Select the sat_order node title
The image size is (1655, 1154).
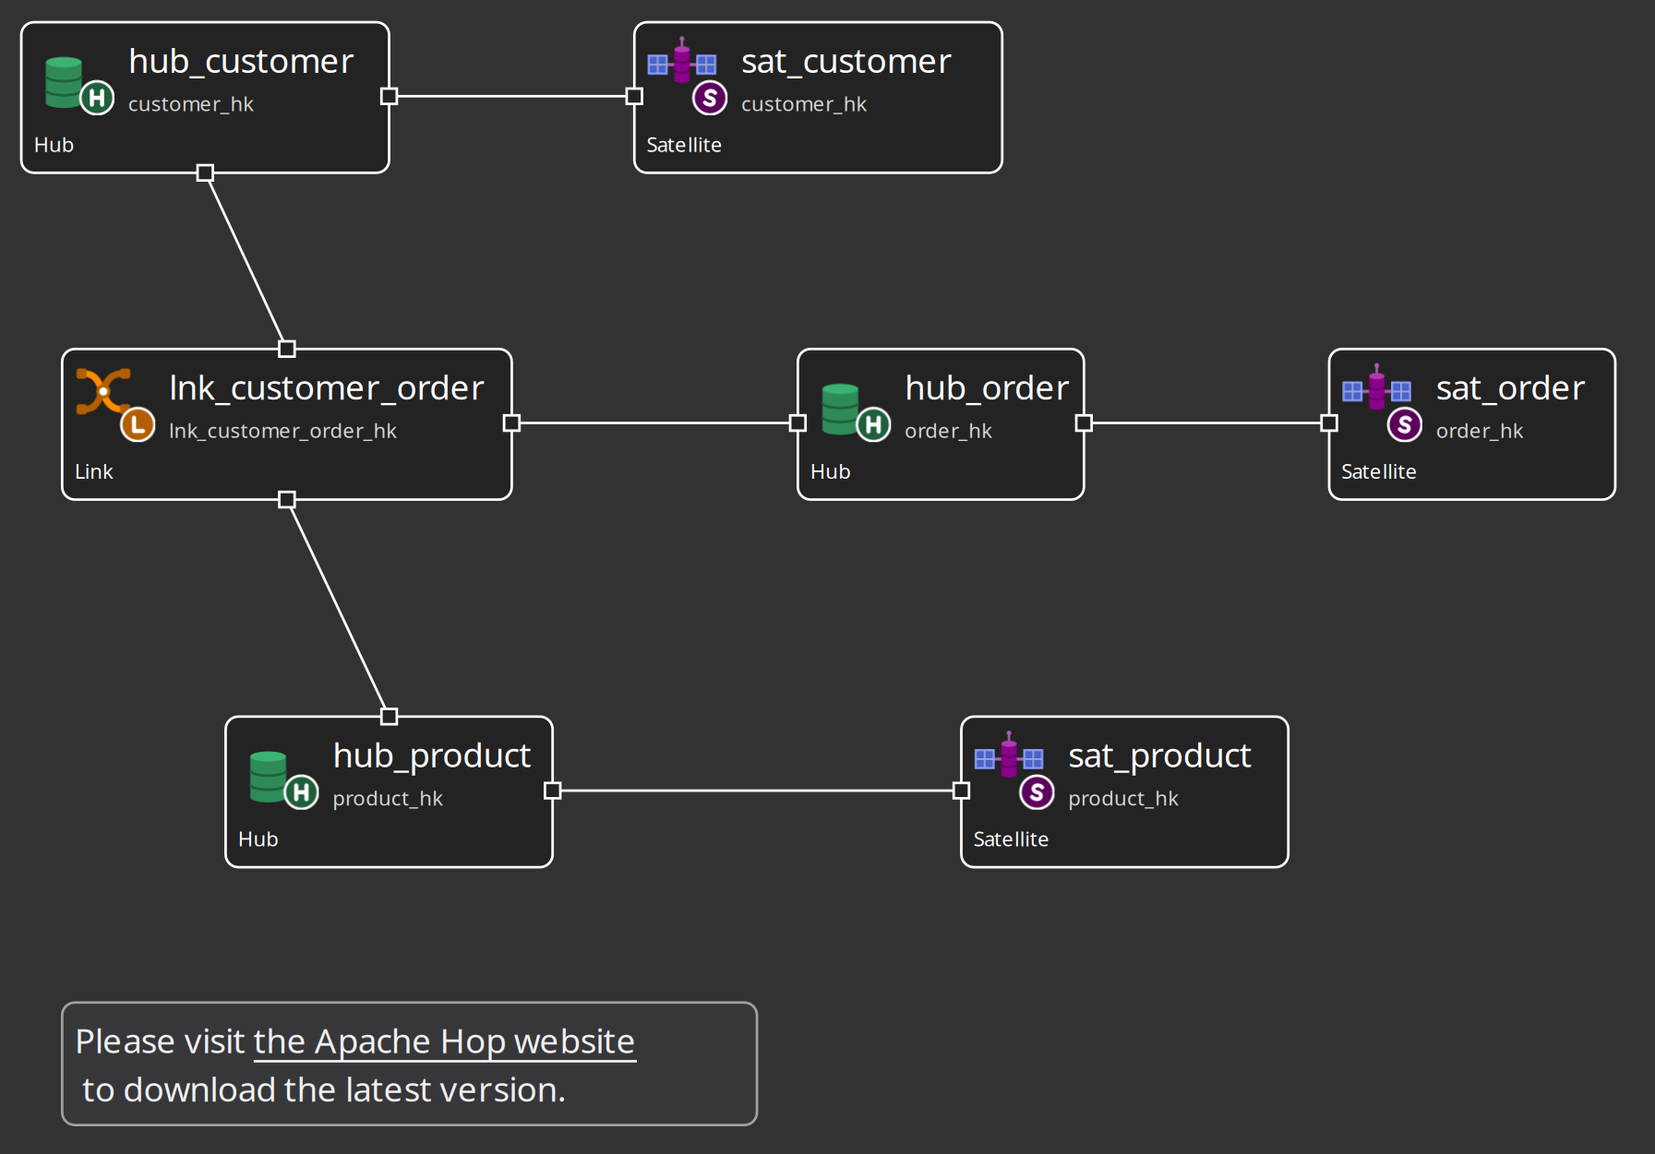[1510, 387]
